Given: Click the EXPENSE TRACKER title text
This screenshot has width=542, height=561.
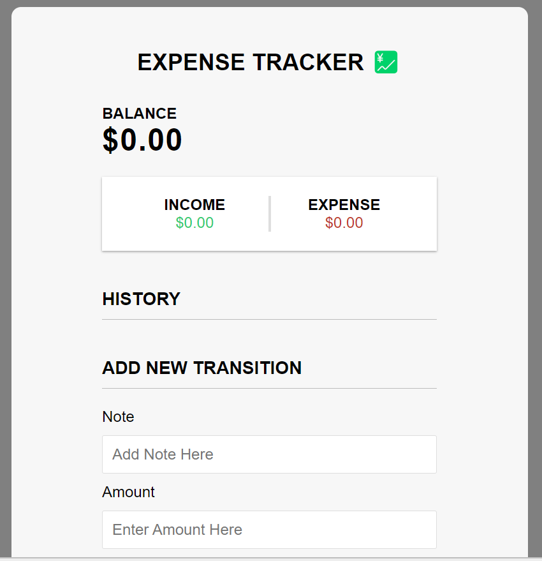Looking at the screenshot, I should coord(251,62).
